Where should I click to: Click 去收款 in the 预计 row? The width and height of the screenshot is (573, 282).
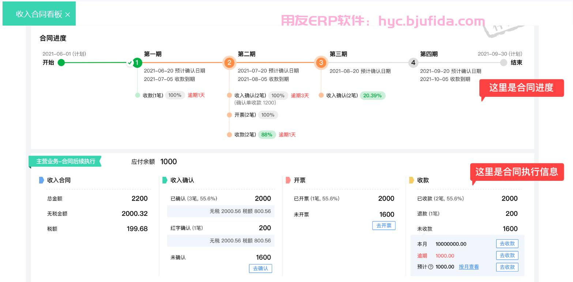507,267
